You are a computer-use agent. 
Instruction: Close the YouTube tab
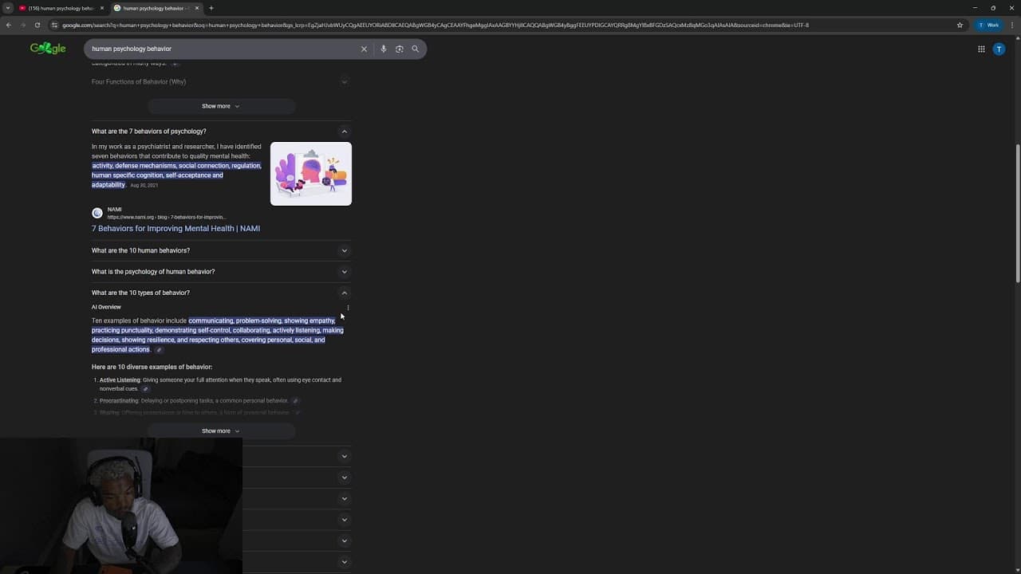[x=102, y=8]
